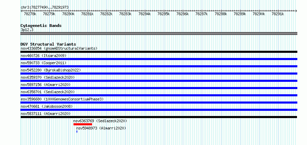Click the 78278k ruler tick label
Screen dimensions: 307x145
tap(30, 14)
